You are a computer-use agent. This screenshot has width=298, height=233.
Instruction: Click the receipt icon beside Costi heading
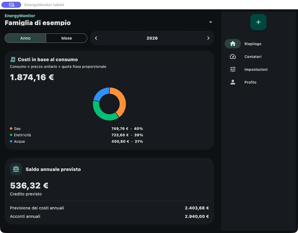(13, 59)
